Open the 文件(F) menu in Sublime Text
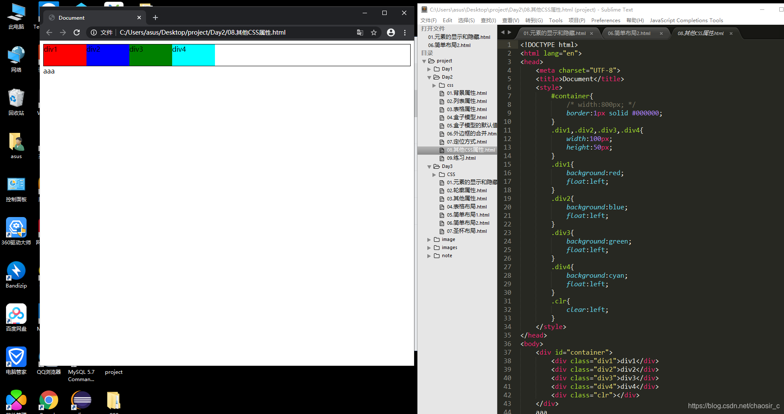The height and width of the screenshot is (414, 784). pyautogui.click(x=428, y=21)
